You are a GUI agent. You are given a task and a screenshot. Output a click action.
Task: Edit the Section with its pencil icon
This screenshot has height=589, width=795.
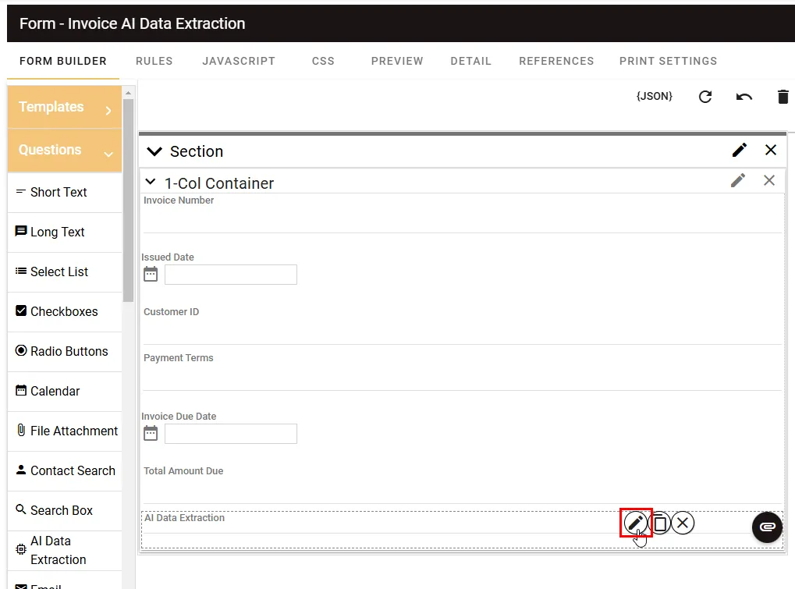738,150
